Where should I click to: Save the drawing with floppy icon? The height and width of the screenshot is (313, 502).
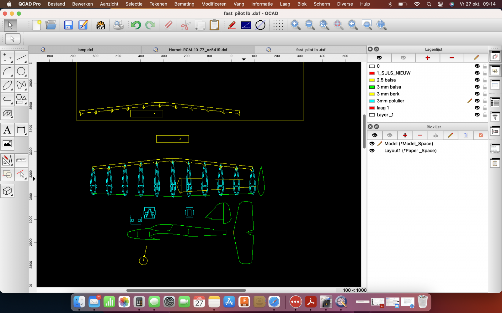68,25
